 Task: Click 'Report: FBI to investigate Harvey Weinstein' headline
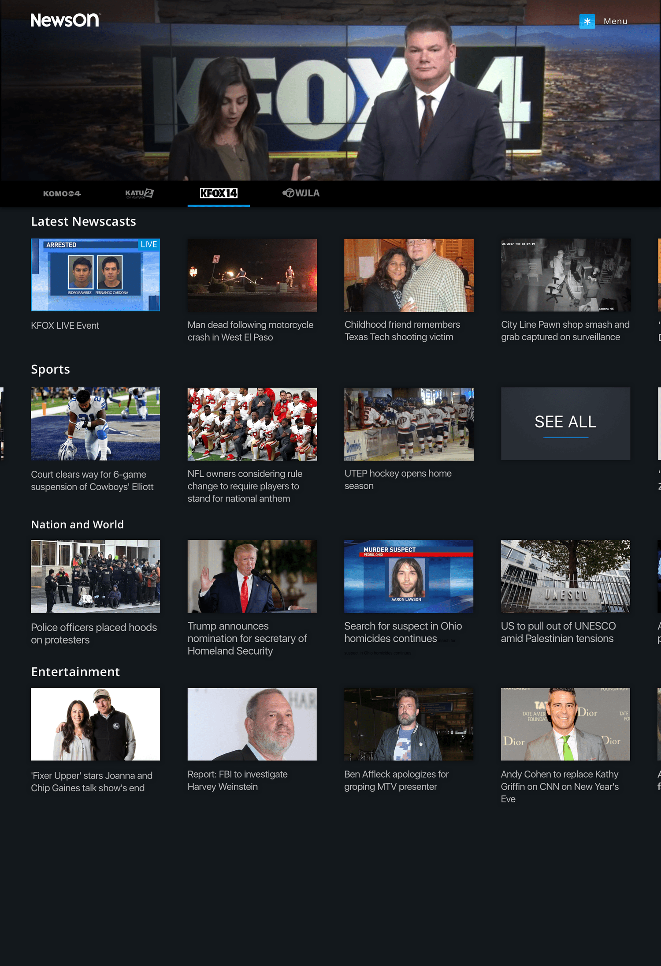coord(238,780)
